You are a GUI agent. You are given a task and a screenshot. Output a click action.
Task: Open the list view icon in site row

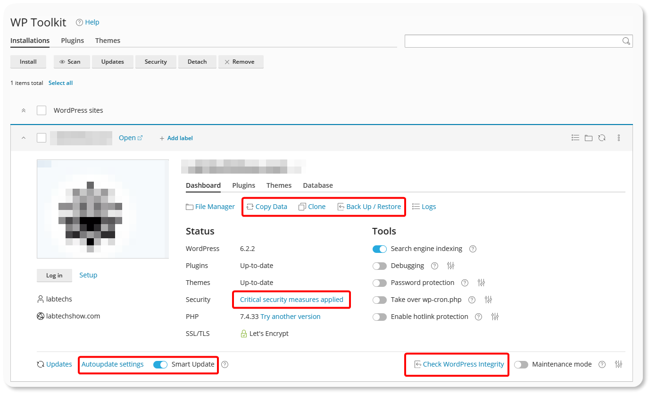pos(575,138)
